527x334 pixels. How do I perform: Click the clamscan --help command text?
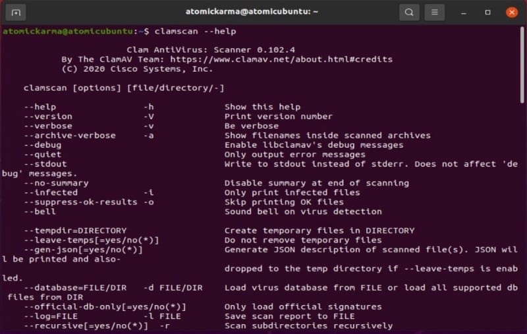coord(195,31)
